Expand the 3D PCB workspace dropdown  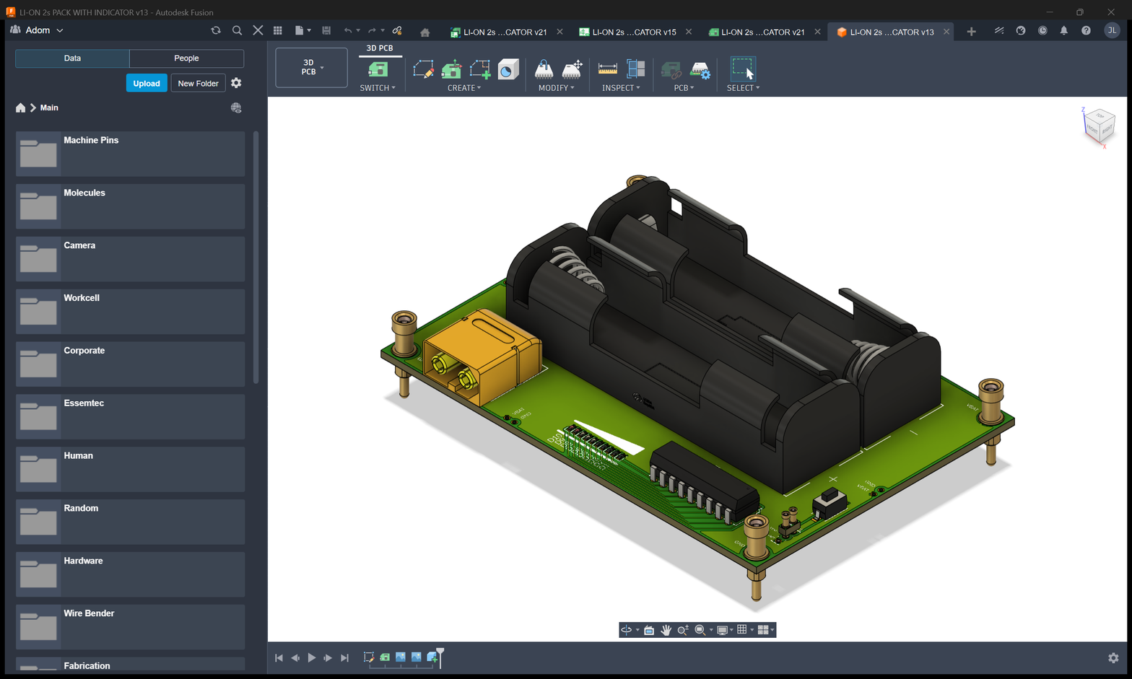click(311, 67)
